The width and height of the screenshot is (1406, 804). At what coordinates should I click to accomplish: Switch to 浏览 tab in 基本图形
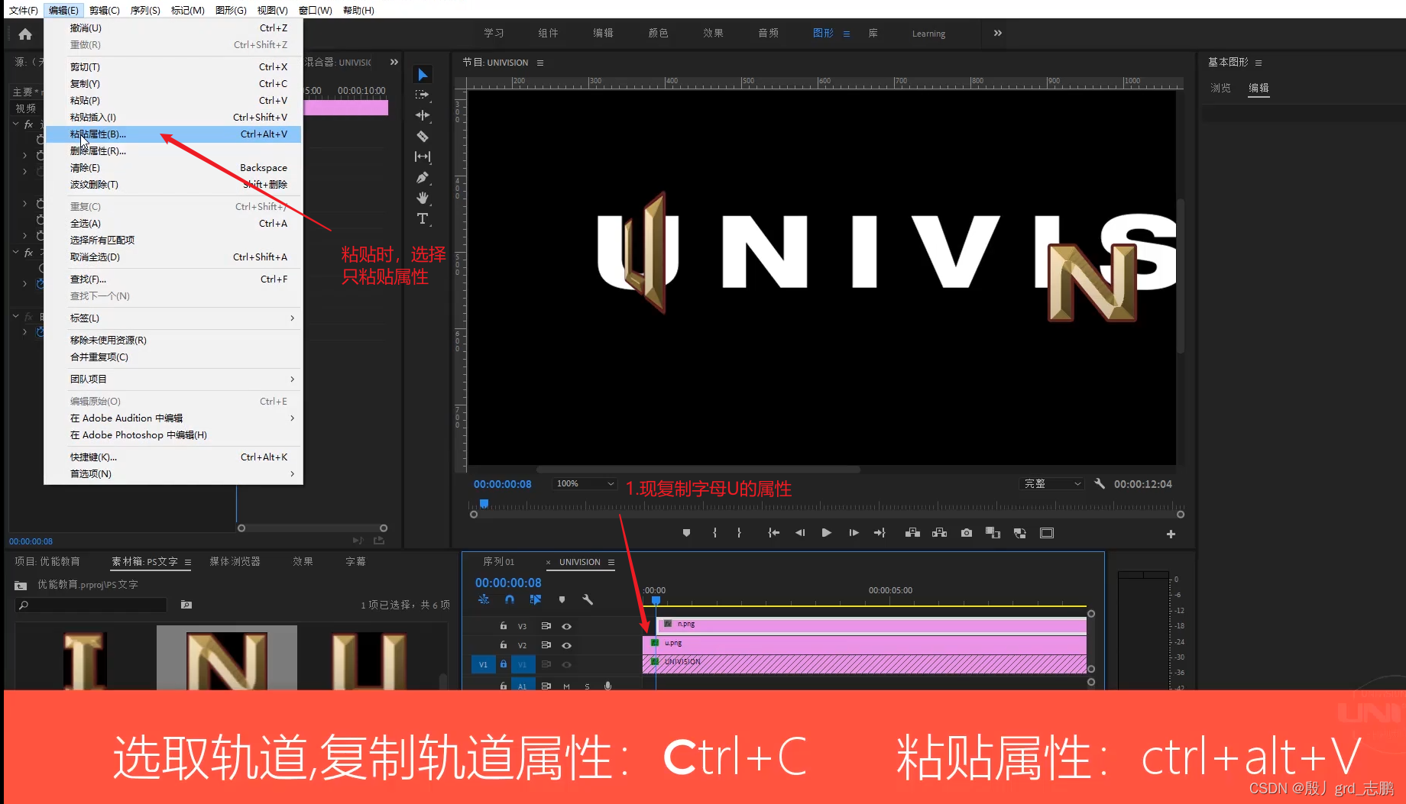[1220, 88]
